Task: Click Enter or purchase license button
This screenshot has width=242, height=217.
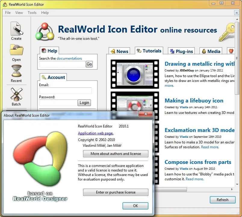Action: coord(116,192)
